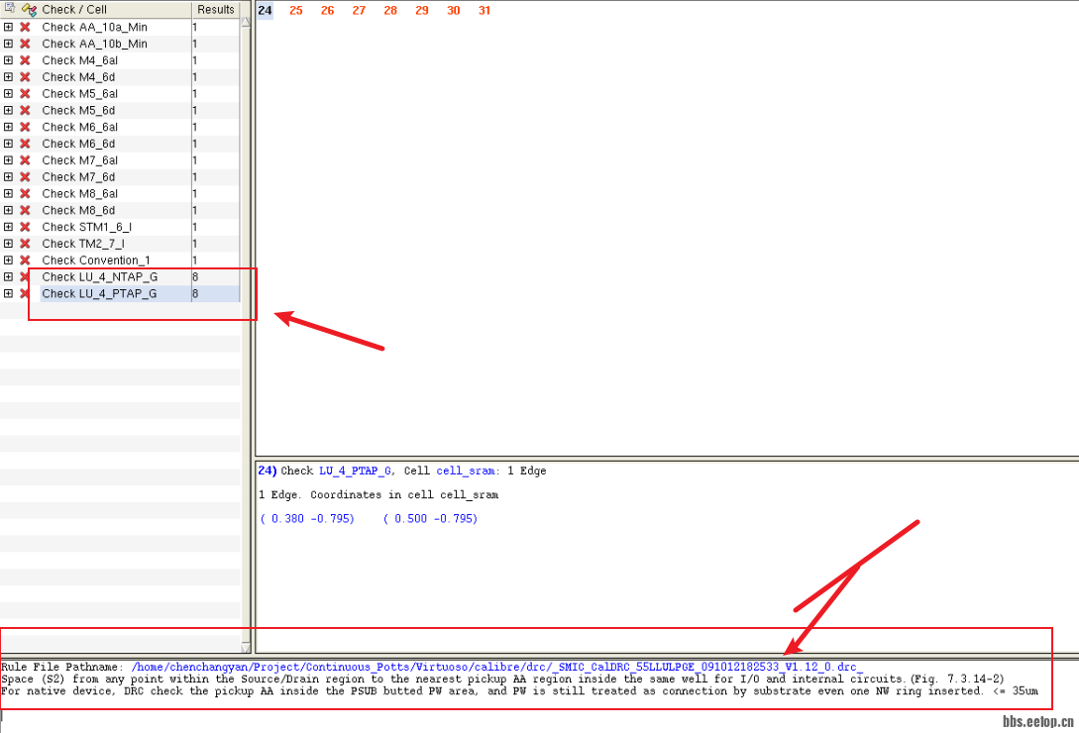Image resolution: width=1079 pixels, height=733 pixels.
Task: Click the check list scroll-up arrow
Action: coord(246,23)
